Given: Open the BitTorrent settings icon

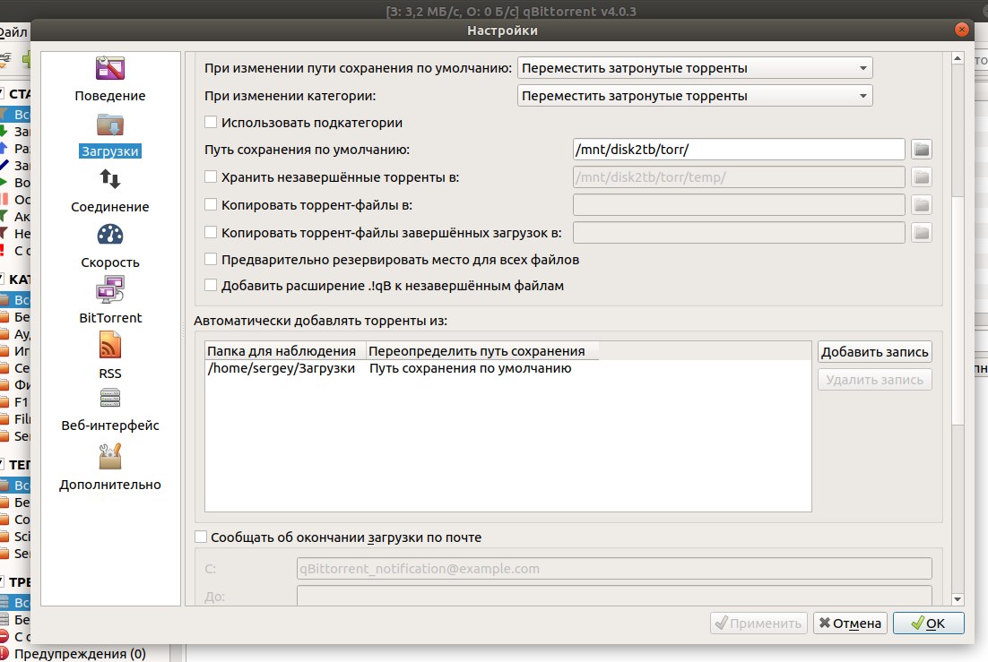Looking at the screenshot, I should point(109,289).
